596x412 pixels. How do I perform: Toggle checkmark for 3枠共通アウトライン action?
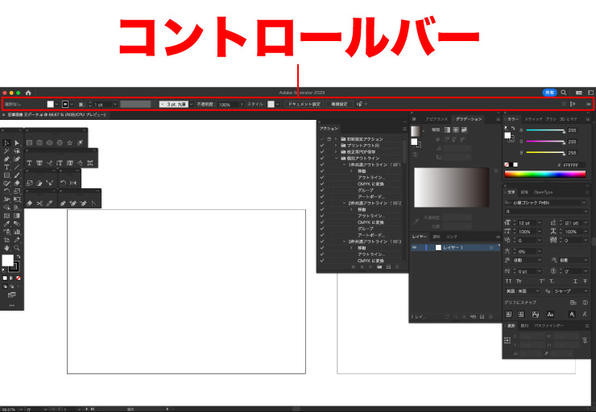click(x=322, y=241)
